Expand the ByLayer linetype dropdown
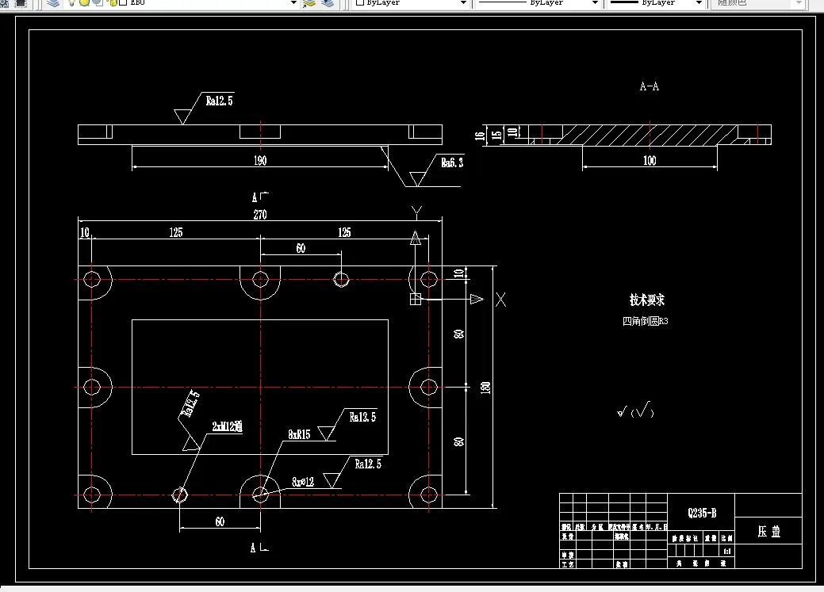Image resolution: width=824 pixels, height=592 pixels. pos(595,2)
